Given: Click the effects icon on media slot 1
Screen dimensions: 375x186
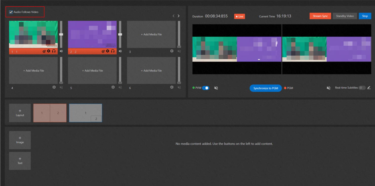Looking at the screenshot, I should [x=44, y=51].
